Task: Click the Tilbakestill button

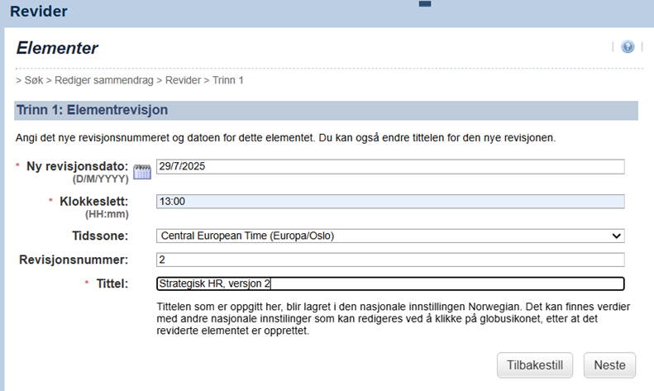Action: [x=535, y=365]
